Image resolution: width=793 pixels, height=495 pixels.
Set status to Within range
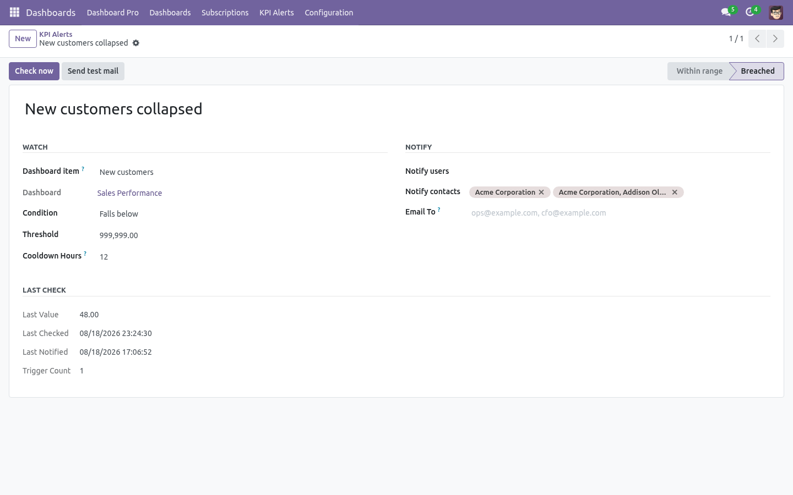coord(699,71)
